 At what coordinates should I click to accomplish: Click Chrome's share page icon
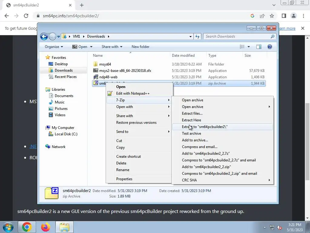pos(262,16)
